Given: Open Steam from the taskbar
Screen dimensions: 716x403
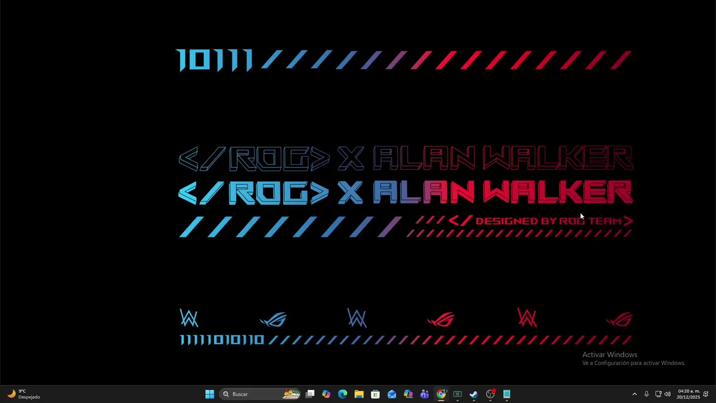Looking at the screenshot, I should click(474, 394).
